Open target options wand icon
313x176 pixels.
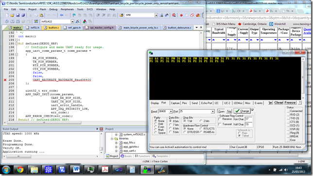[77, 21]
